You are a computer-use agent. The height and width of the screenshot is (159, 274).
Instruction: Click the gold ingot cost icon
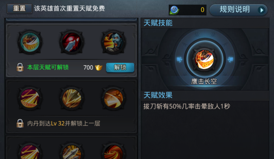pos(99,67)
